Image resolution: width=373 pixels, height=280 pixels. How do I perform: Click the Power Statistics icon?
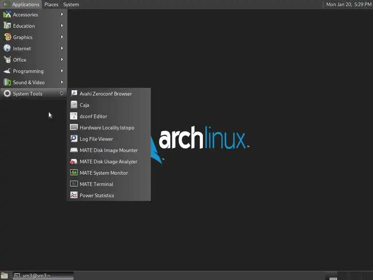coord(74,195)
